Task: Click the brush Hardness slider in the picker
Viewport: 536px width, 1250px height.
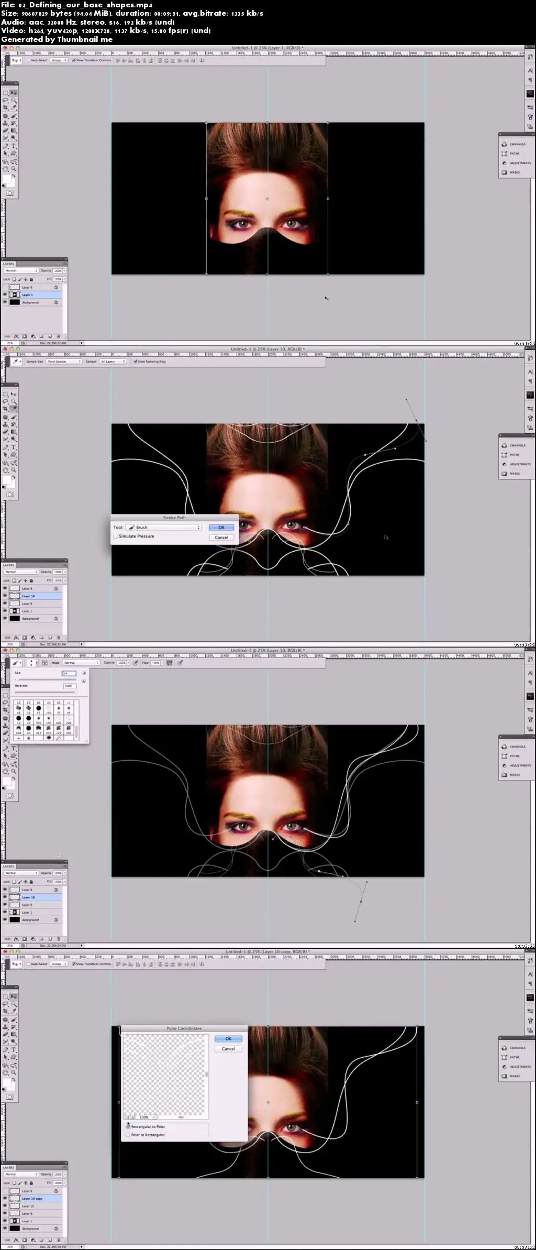Action: pyautogui.click(x=46, y=692)
